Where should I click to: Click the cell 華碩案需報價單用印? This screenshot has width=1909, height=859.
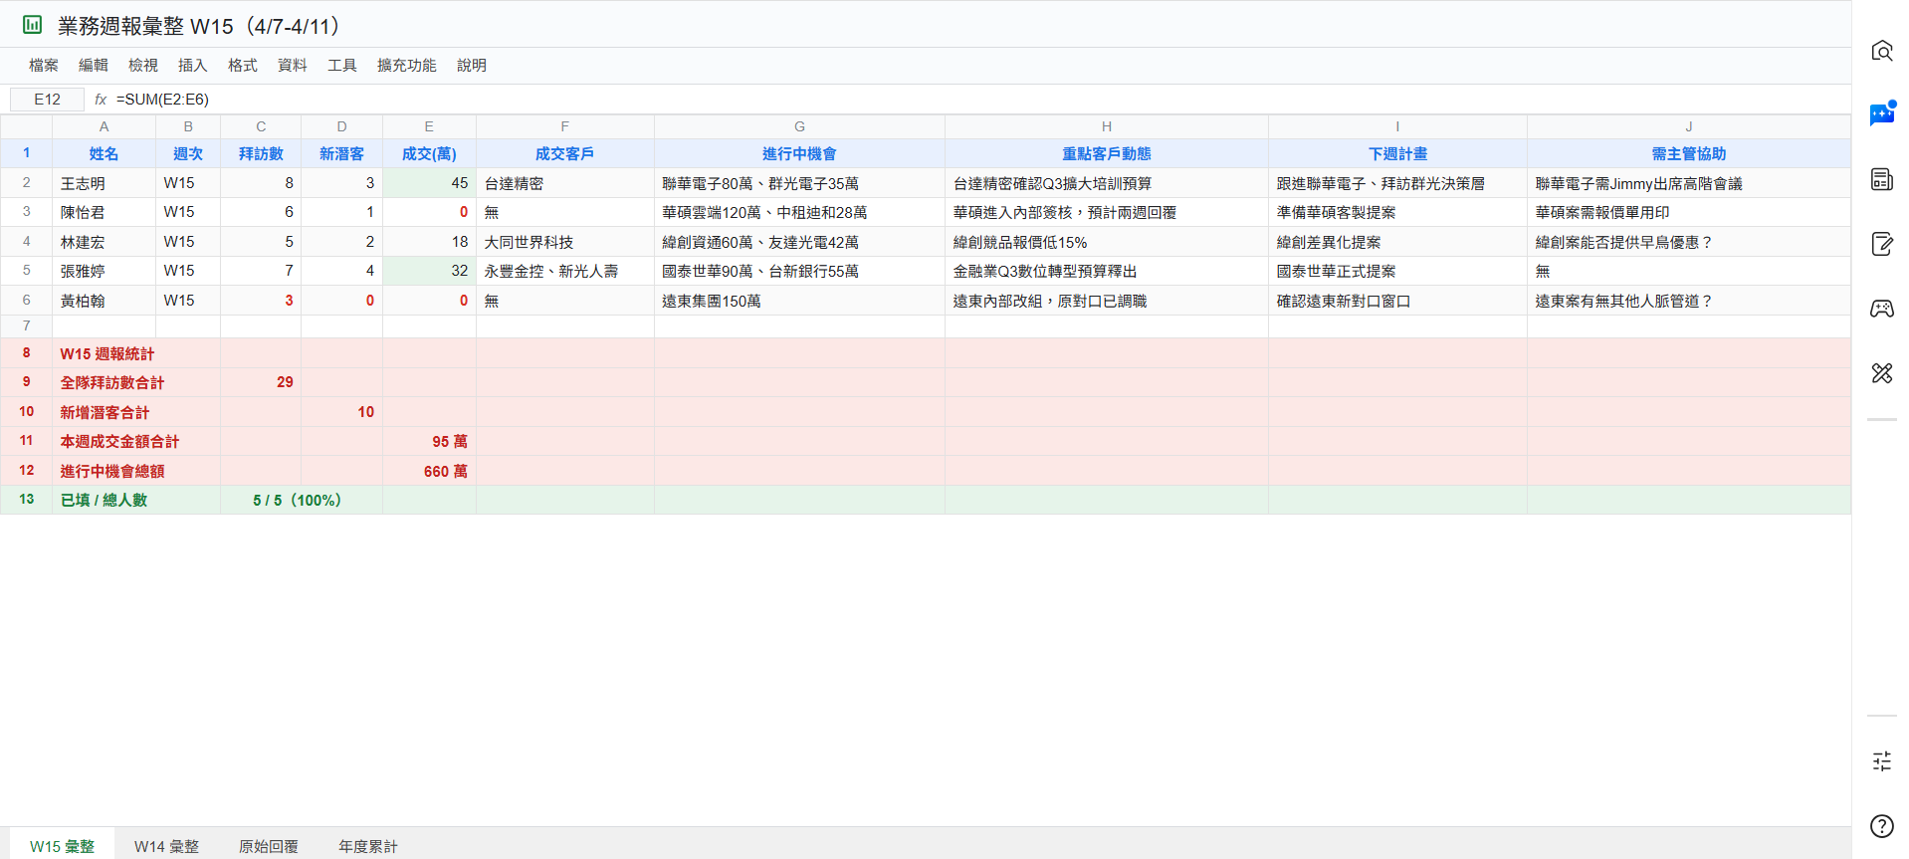1689,212
